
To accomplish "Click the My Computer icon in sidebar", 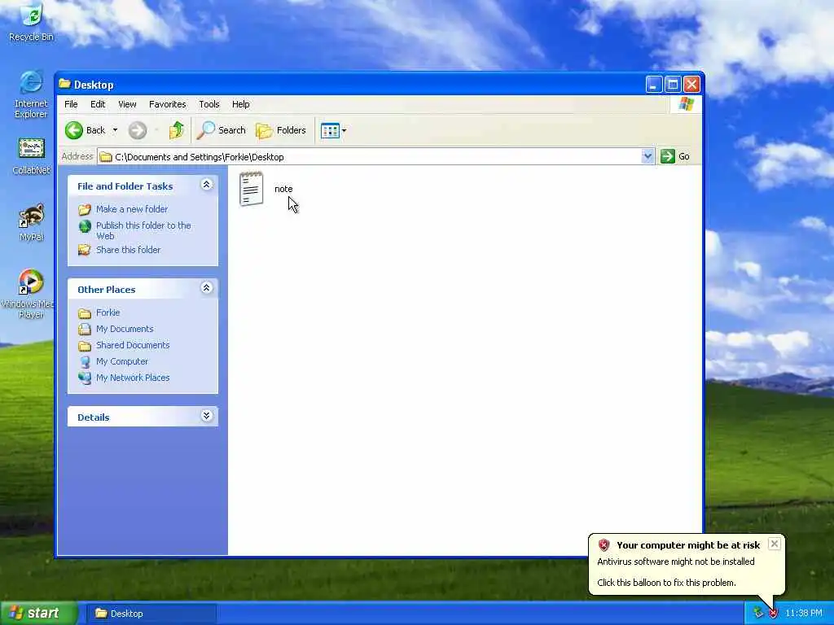I will (x=85, y=362).
